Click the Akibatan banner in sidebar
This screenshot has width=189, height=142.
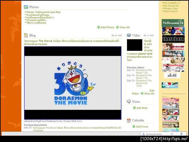click(173, 54)
